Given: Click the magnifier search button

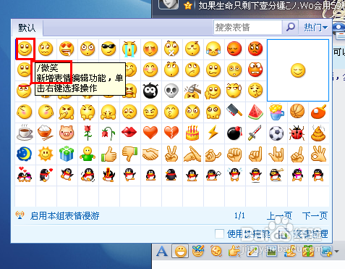Looking at the screenshot, I should tap(291, 27).
